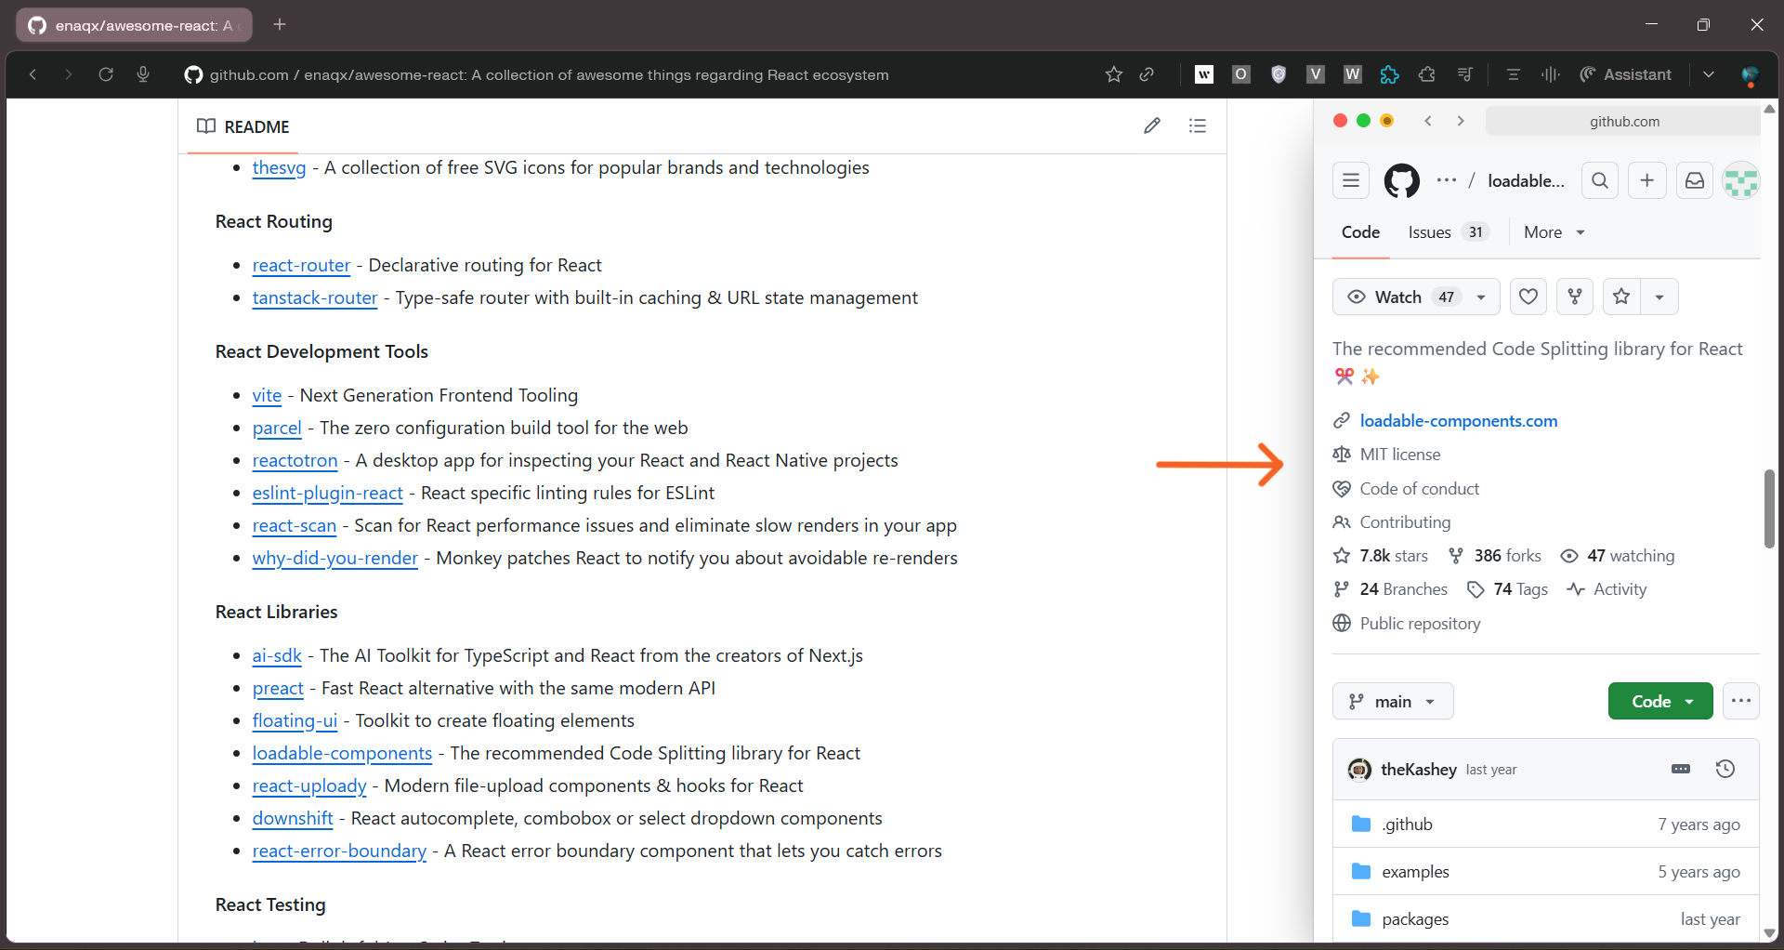The image size is (1784, 950).
Task: Open the why-did-you-render link
Action: 334,559
